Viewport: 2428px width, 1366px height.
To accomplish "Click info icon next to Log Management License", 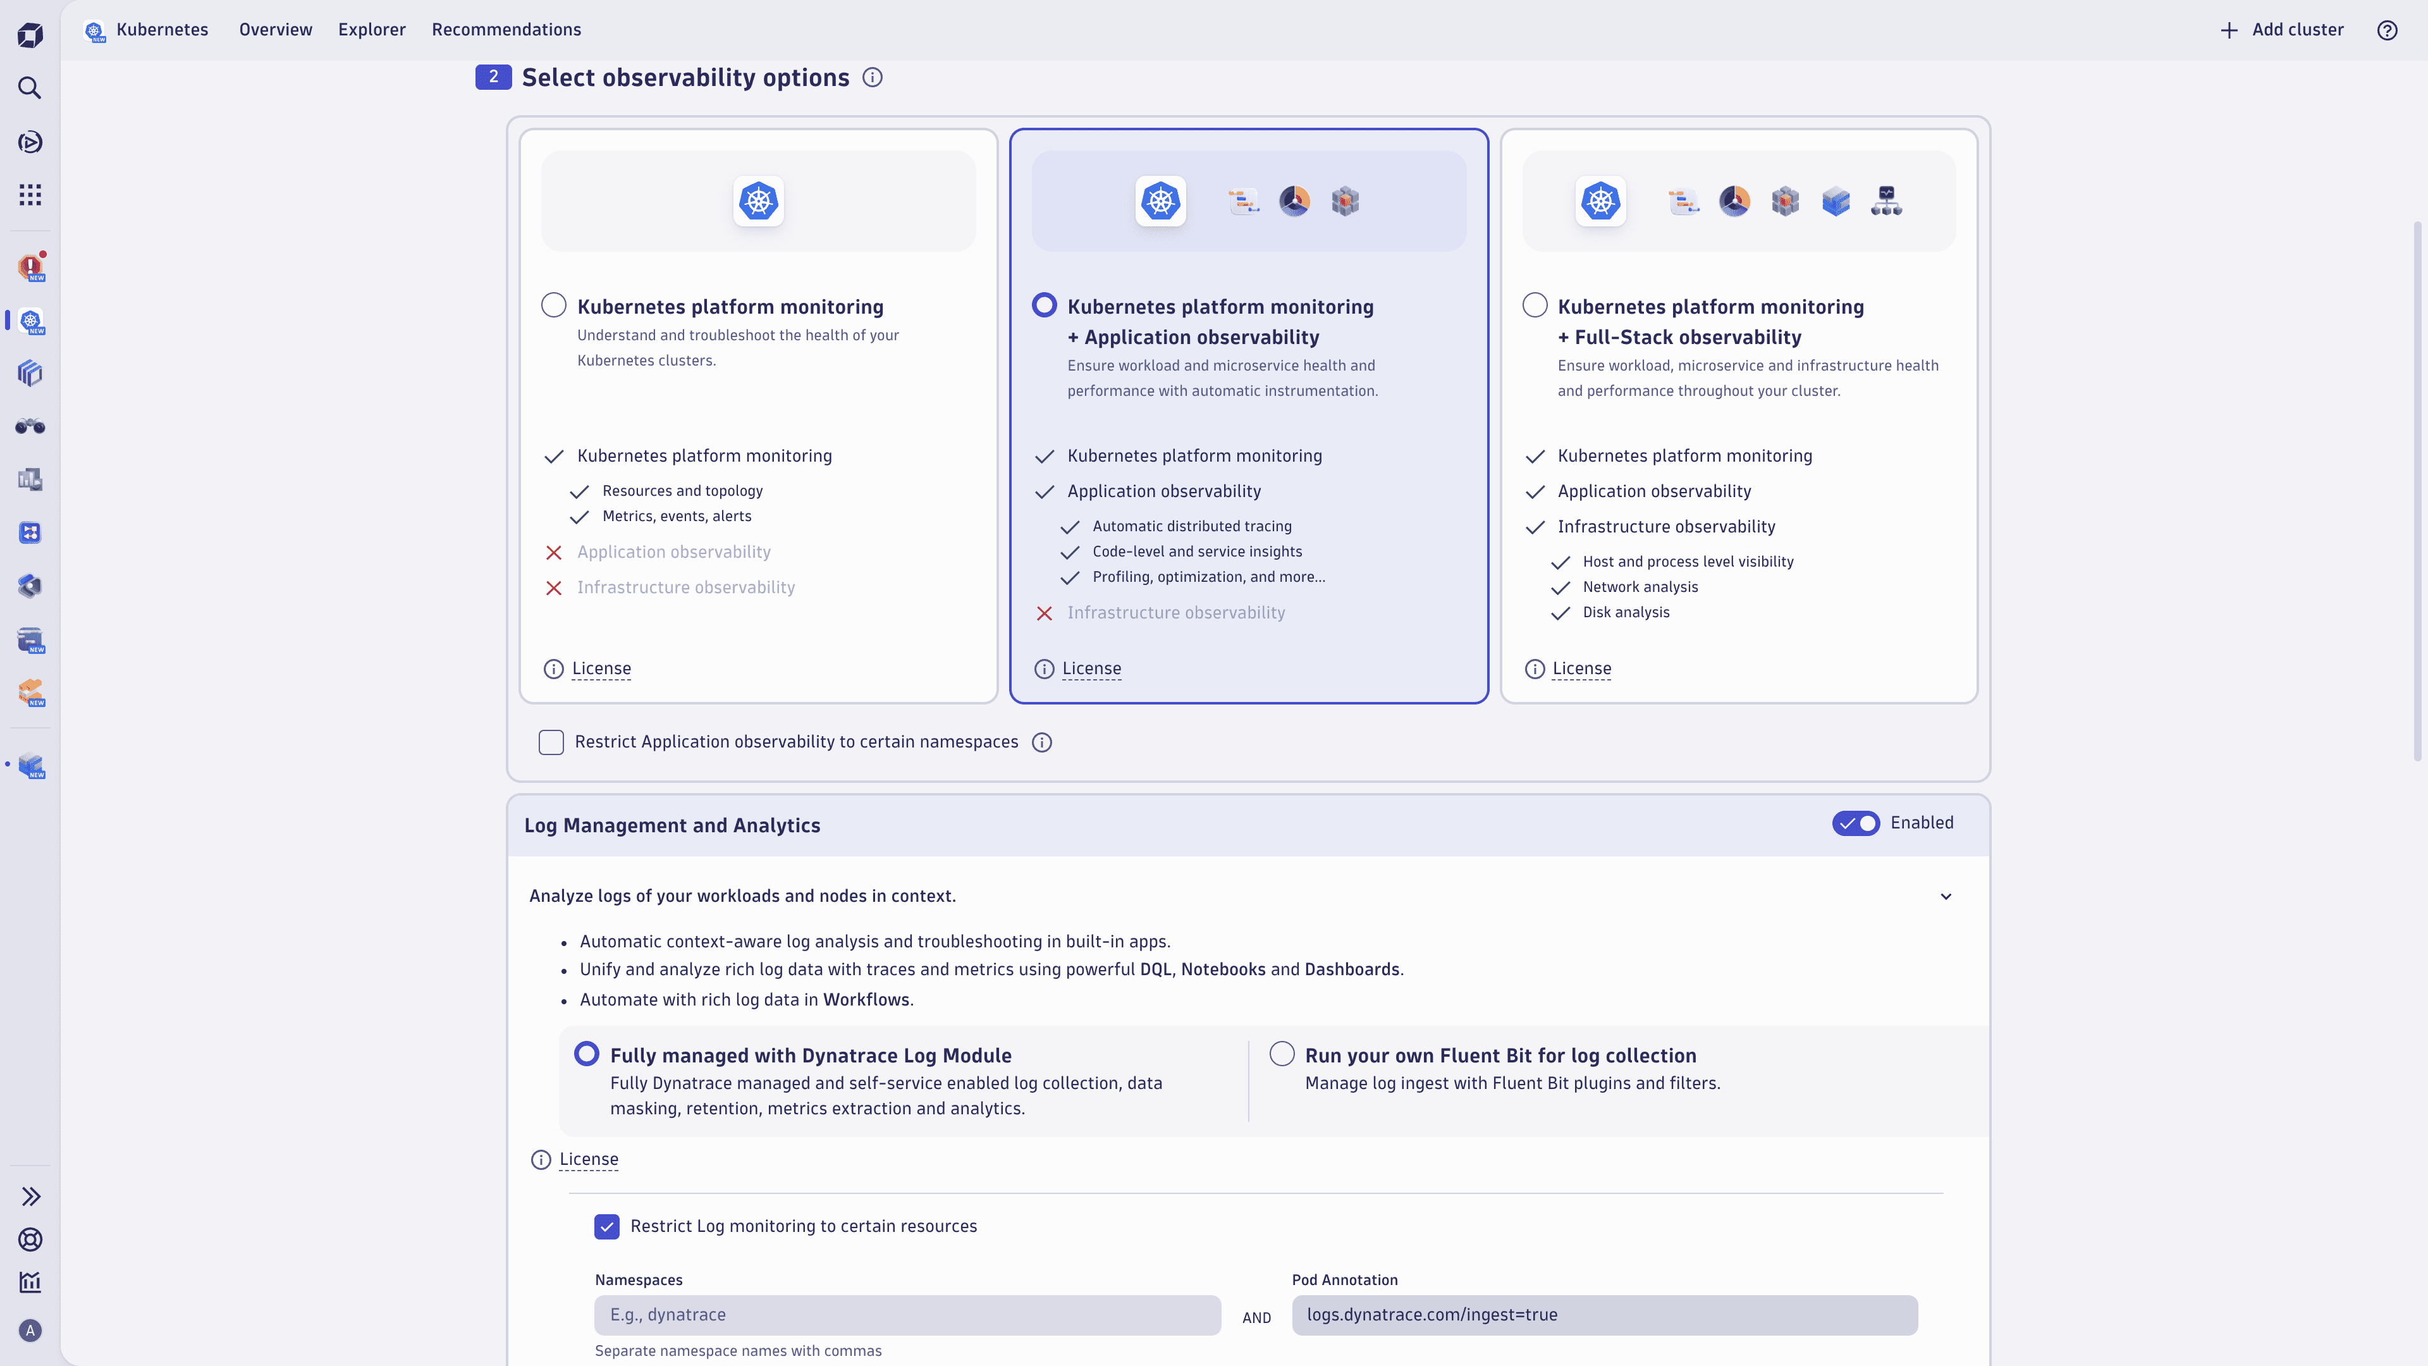I will coord(541,1160).
